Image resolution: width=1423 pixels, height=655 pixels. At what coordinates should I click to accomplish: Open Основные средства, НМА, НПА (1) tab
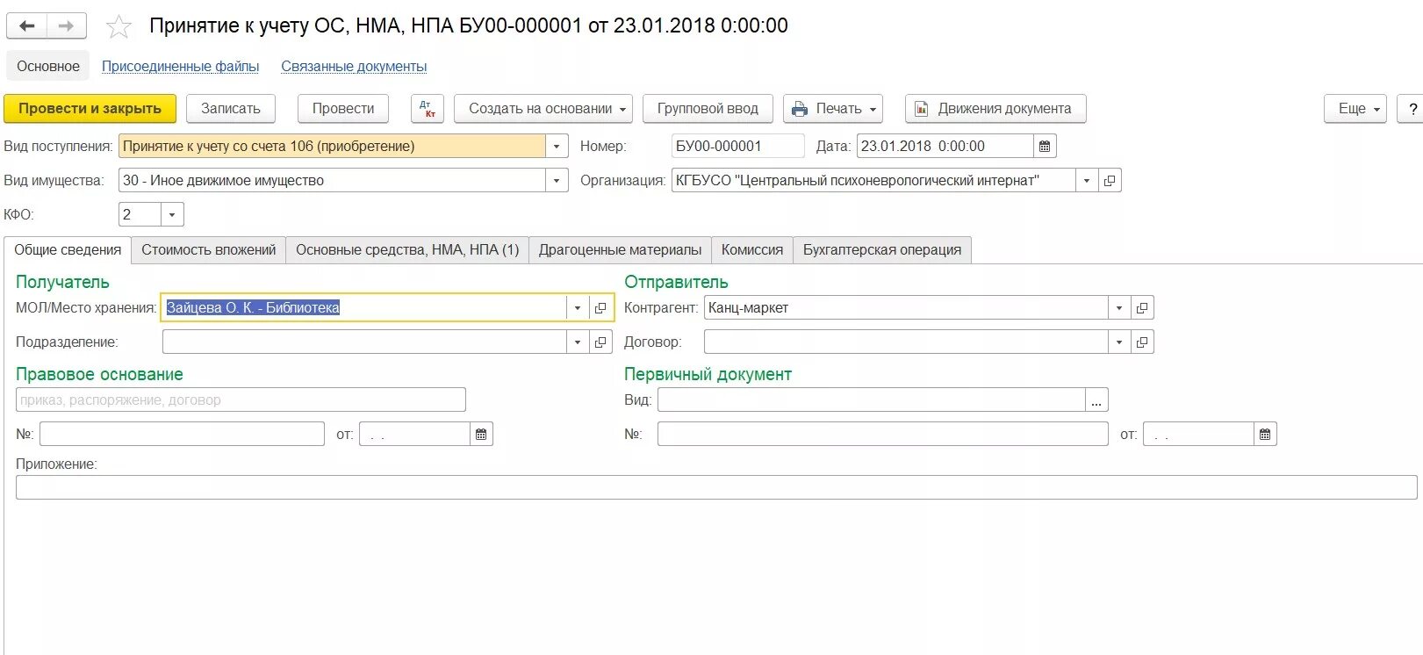[x=407, y=250]
